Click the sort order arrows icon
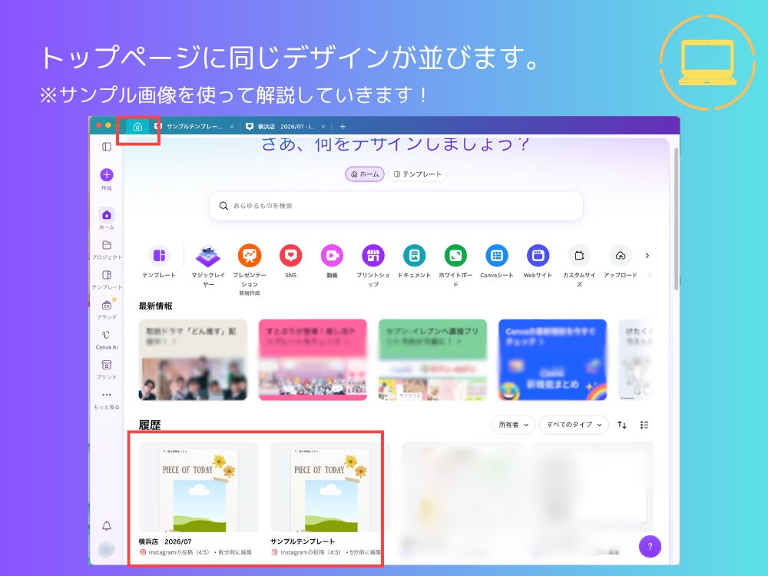 [x=622, y=425]
